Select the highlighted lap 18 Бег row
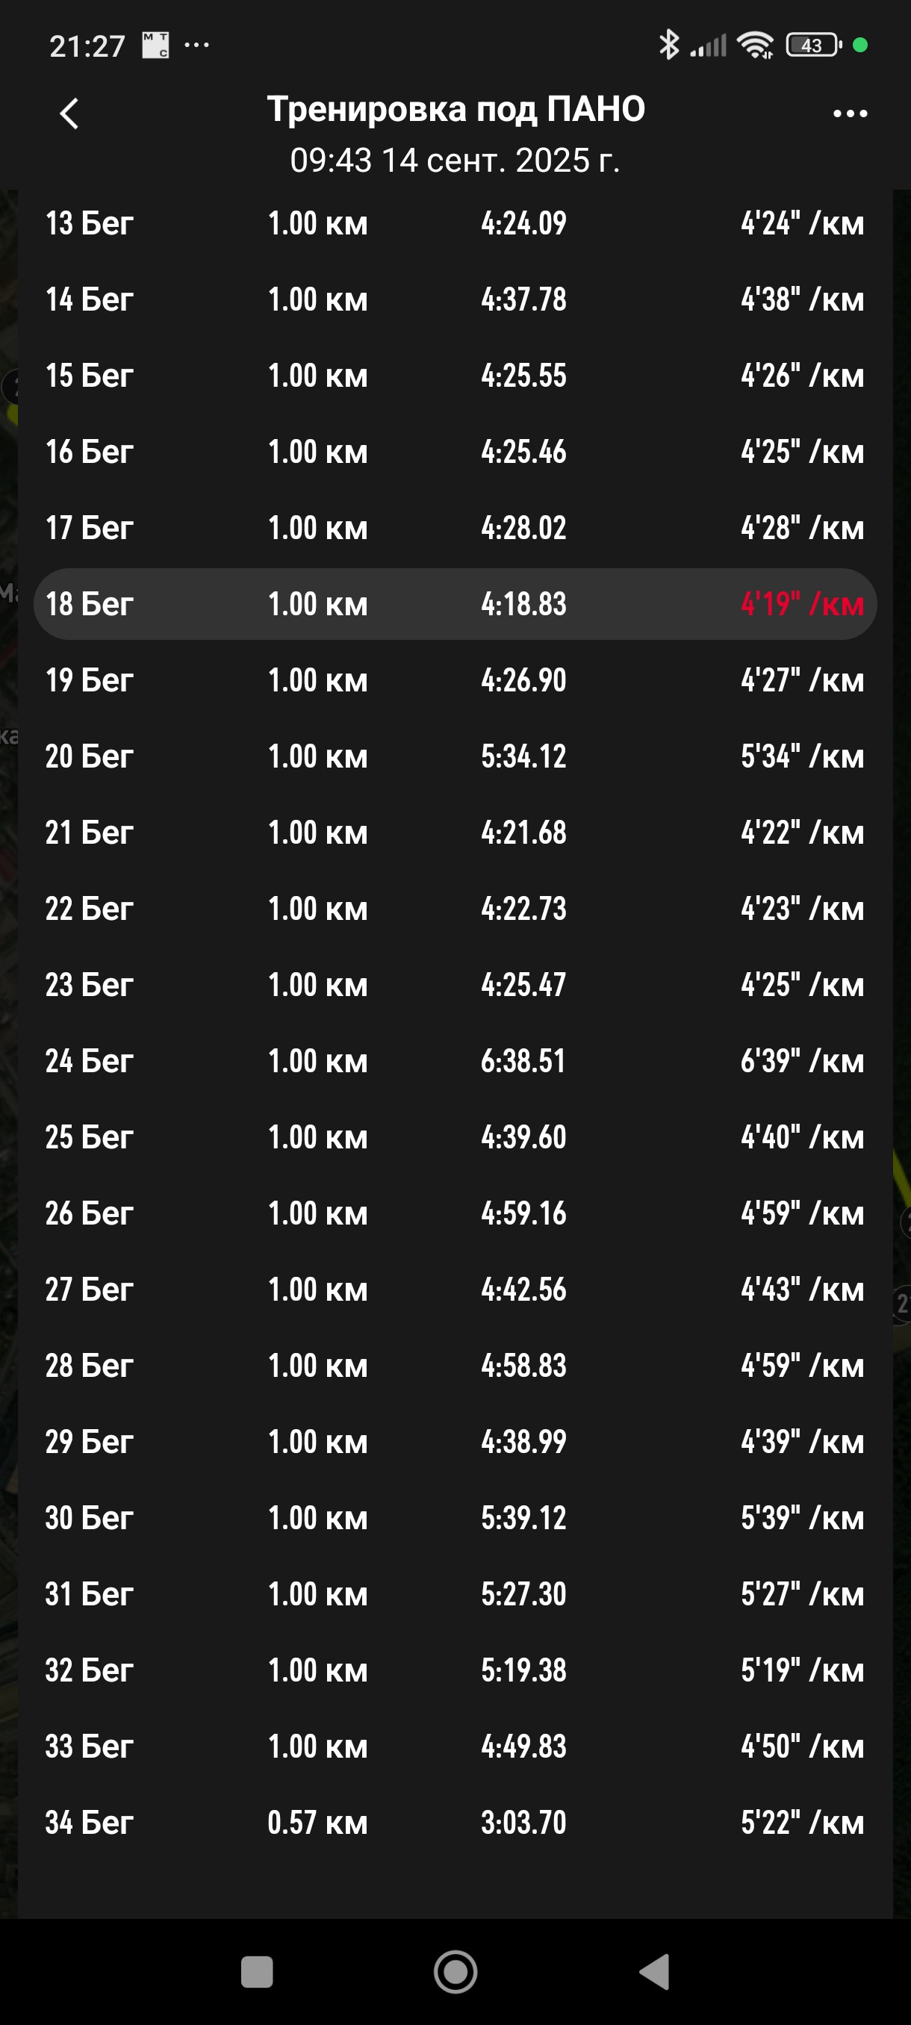Screen dimensions: 911x2025 [x=455, y=604]
